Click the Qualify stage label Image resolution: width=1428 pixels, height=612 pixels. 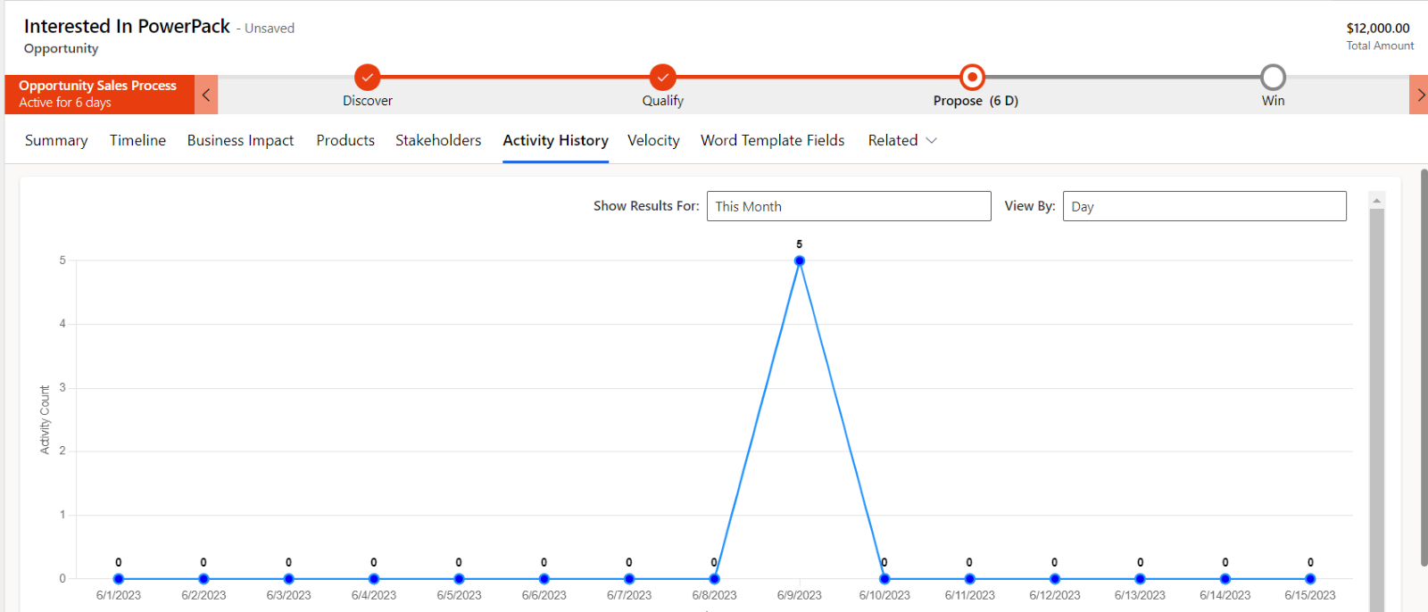pyautogui.click(x=663, y=101)
